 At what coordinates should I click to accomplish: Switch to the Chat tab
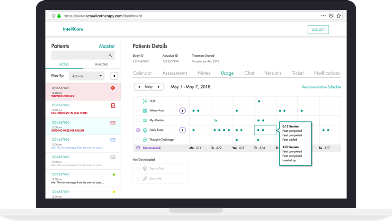(249, 73)
